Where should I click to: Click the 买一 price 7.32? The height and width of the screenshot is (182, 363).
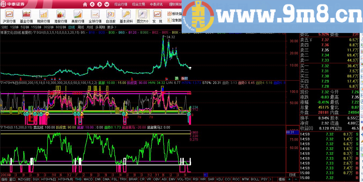(325, 66)
